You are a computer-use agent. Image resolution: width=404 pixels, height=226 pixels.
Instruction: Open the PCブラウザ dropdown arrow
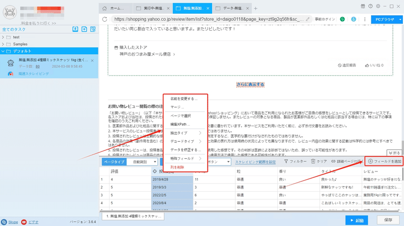[x=400, y=19]
